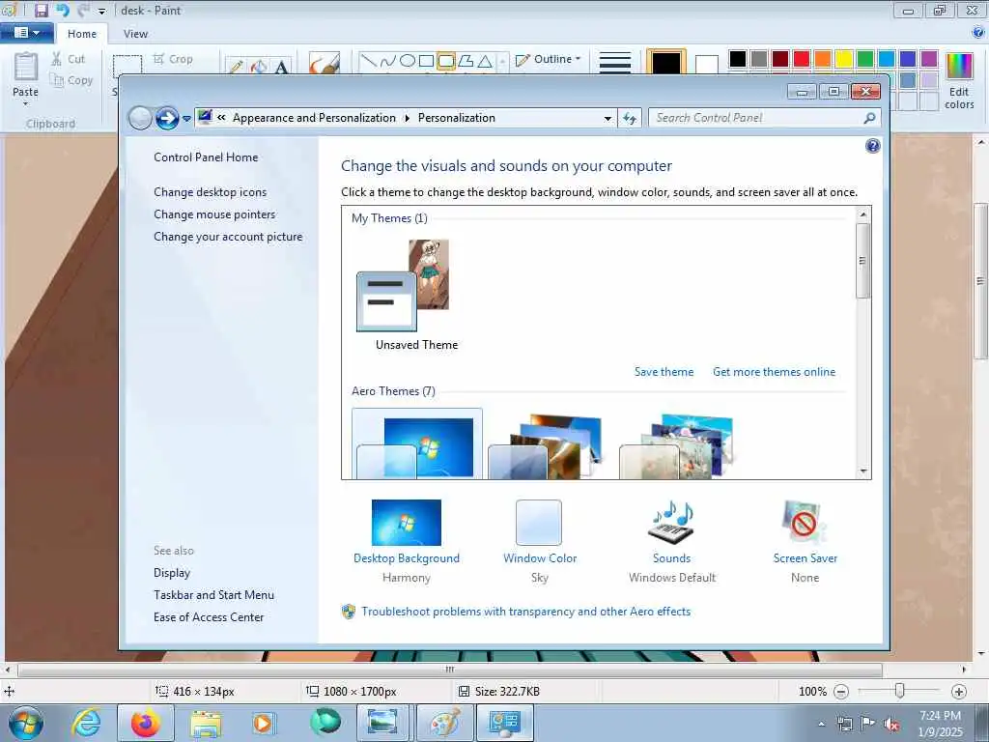Screen dimensions: 989x742
Task: Switch to the Home ribbon tab
Action: pos(82,34)
